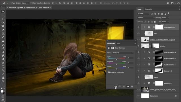The image size is (181, 102).
Task: Click view previous state icon in Properties
Action: [120, 86]
